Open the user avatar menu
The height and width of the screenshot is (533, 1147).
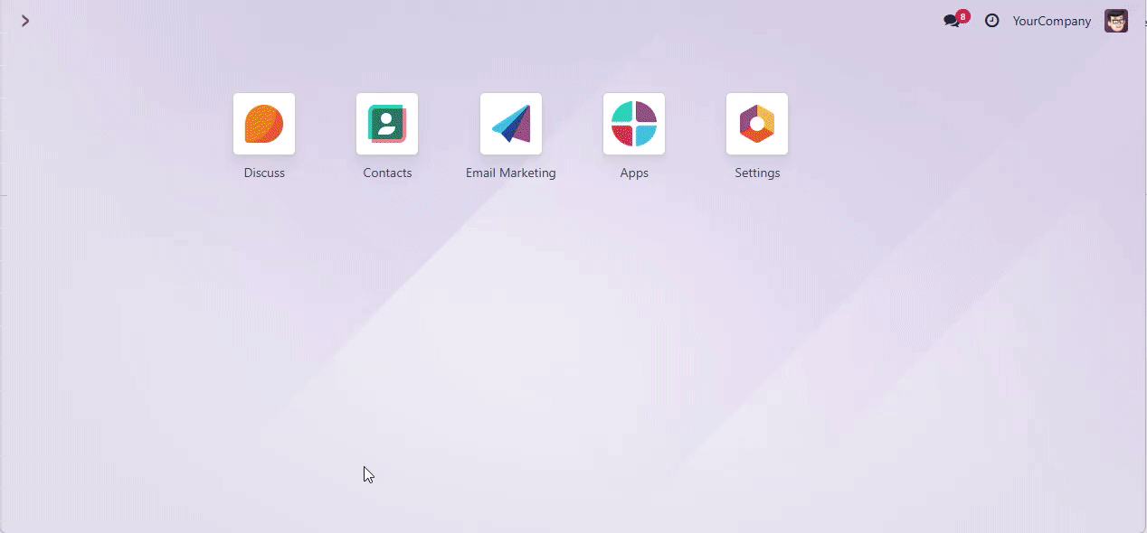coord(1116,21)
